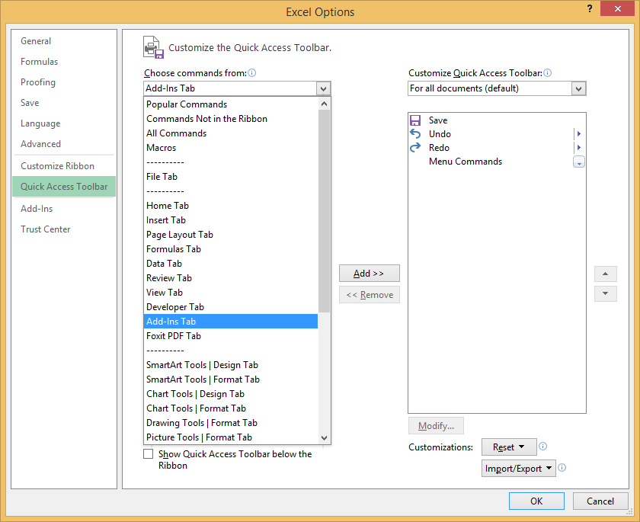
Task: Click info icon beside Choose commands from
Action: coord(252,72)
